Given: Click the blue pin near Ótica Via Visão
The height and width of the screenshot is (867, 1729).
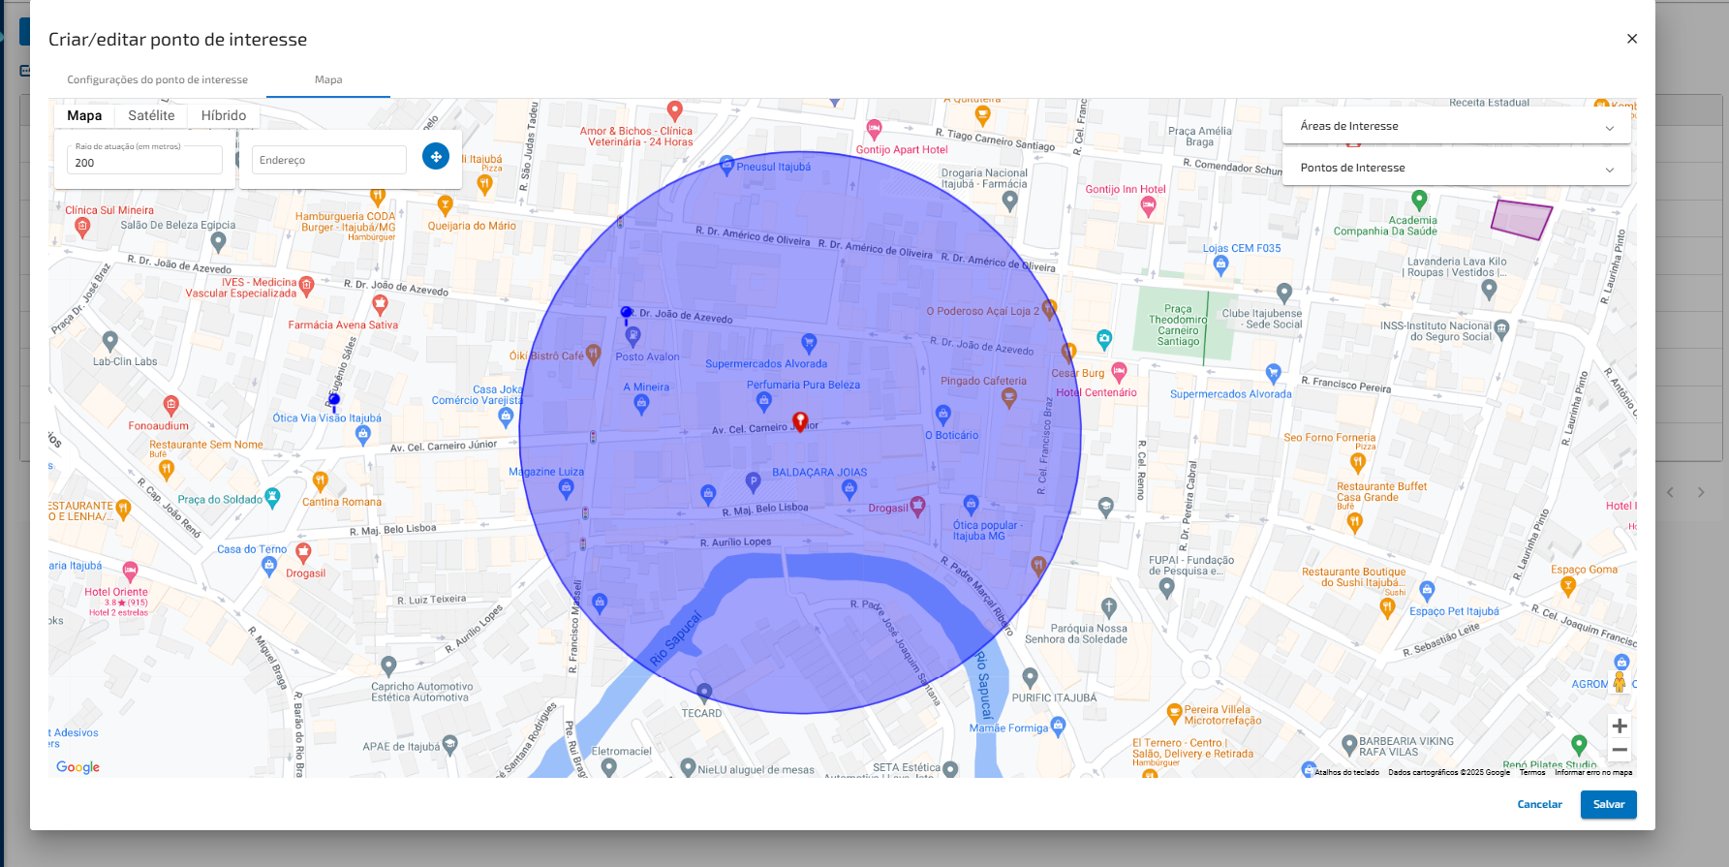Looking at the screenshot, I should point(334,401).
